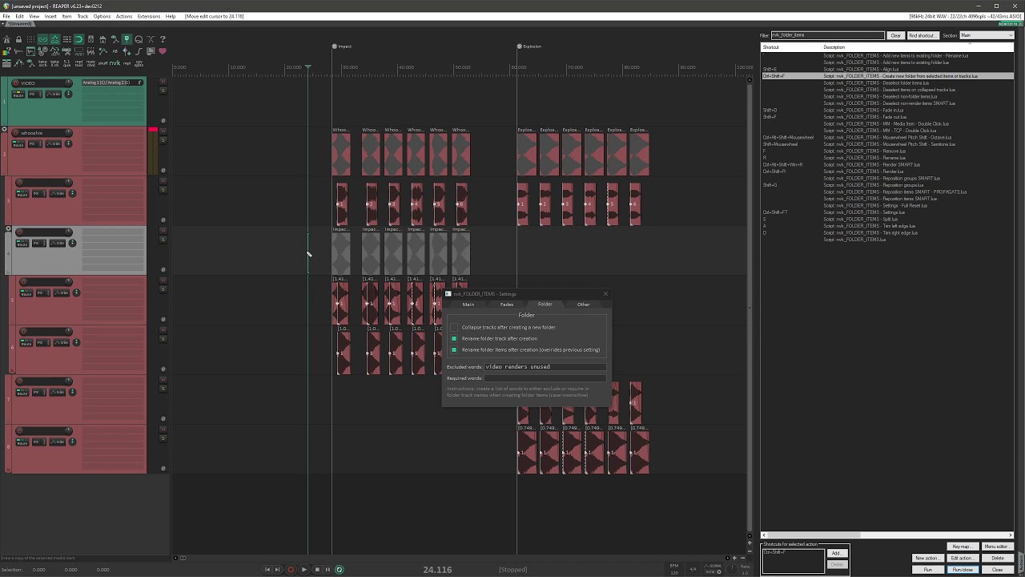Open the Track menu

click(82, 16)
